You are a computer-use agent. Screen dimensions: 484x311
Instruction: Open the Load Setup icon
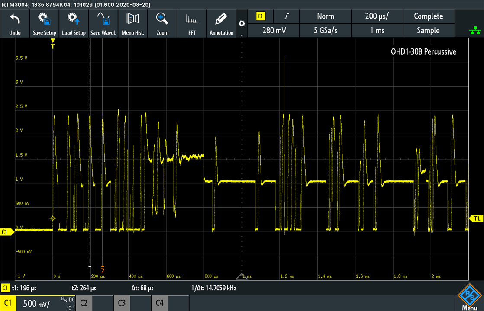coord(74,24)
